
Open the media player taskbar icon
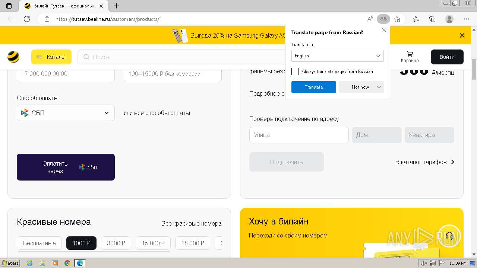[55, 263]
